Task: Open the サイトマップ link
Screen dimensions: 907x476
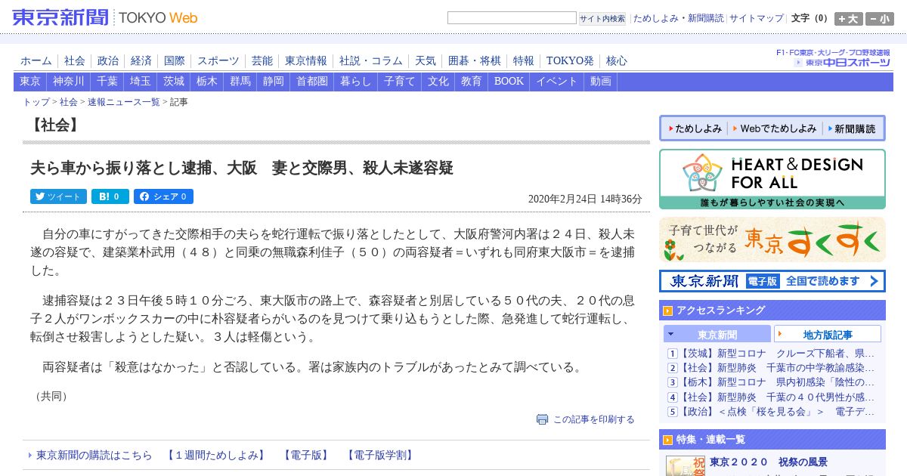Action: tap(757, 18)
